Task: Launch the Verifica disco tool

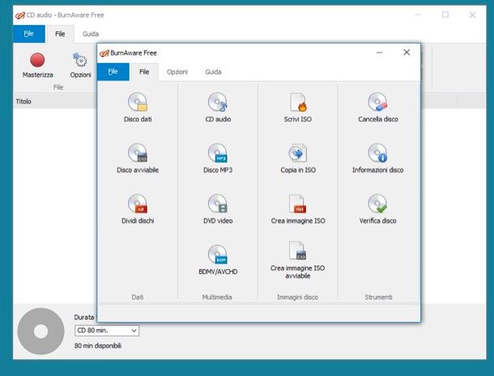Action: pos(377,209)
